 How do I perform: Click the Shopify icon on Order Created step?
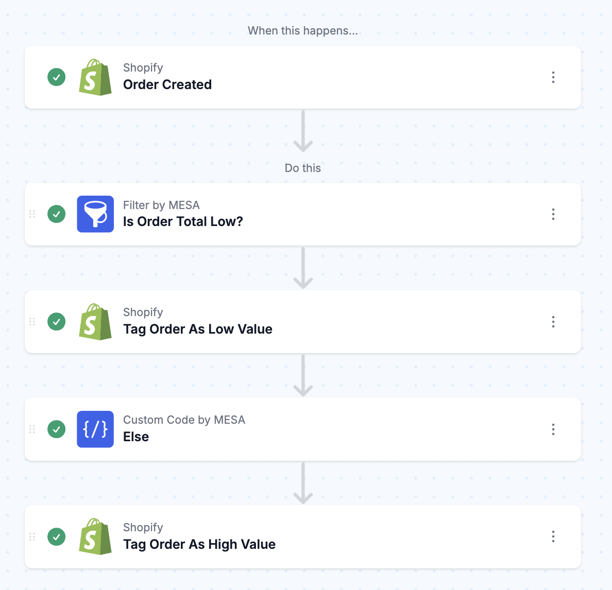pyautogui.click(x=95, y=77)
